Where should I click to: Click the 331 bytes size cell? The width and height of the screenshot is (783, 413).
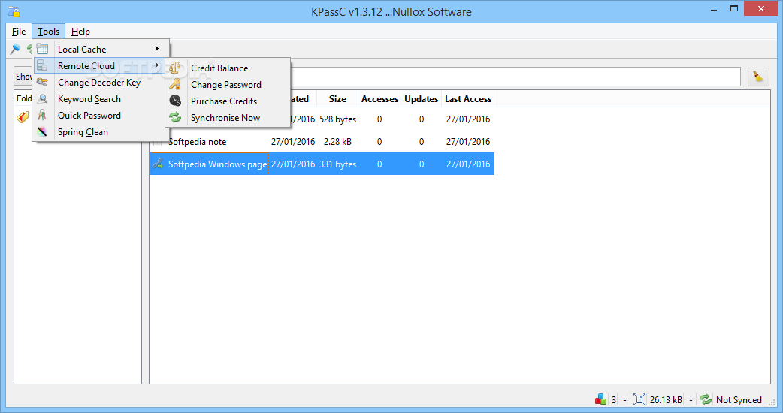(338, 164)
